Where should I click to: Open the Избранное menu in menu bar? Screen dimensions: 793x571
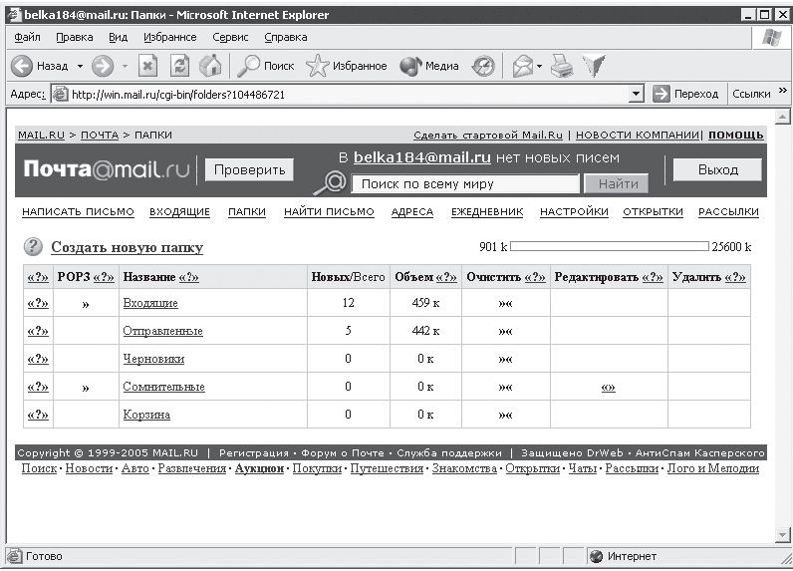[170, 37]
